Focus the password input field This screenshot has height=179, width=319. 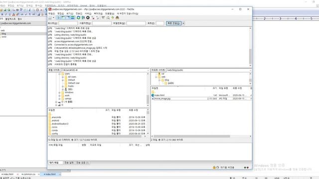click(136, 23)
